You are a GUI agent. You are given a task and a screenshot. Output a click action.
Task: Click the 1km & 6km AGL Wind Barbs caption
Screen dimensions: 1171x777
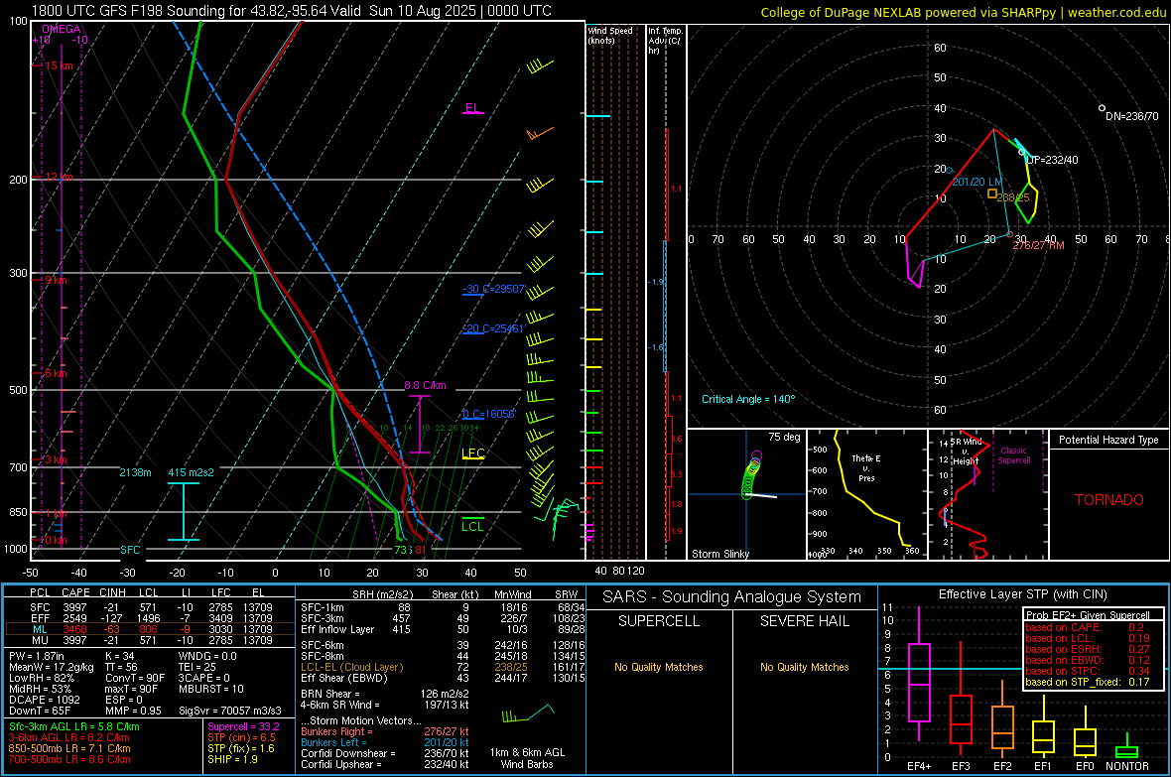pos(527,758)
